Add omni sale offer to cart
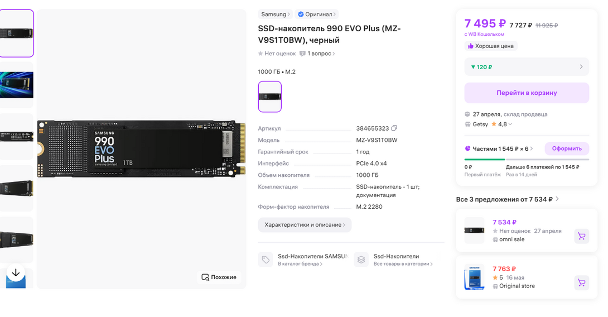 point(581,236)
